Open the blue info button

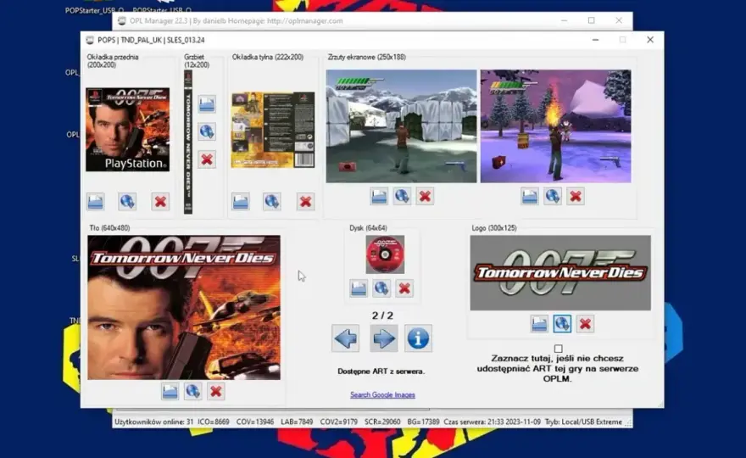pyautogui.click(x=418, y=338)
